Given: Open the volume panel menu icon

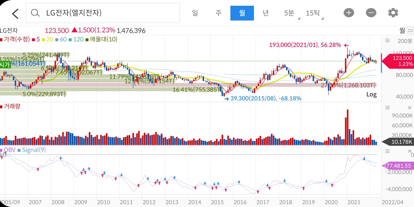Looking at the screenshot, I should (388, 108).
